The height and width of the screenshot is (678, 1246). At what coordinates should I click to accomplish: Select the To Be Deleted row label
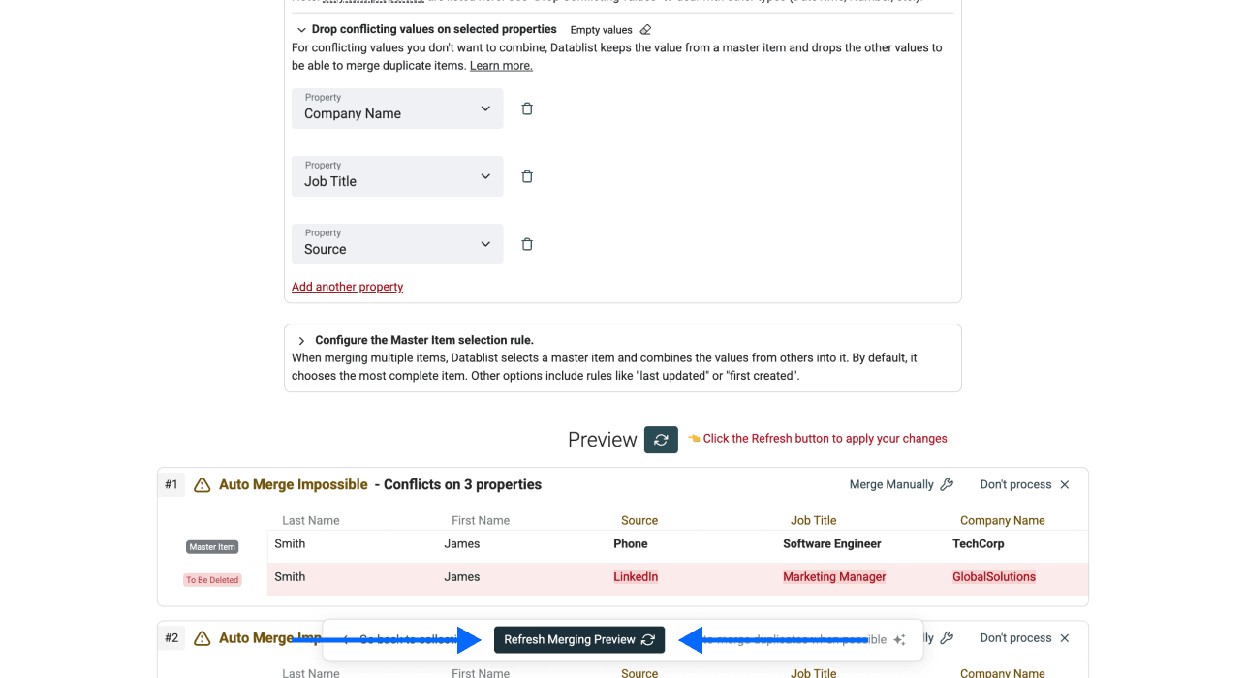(212, 579)
